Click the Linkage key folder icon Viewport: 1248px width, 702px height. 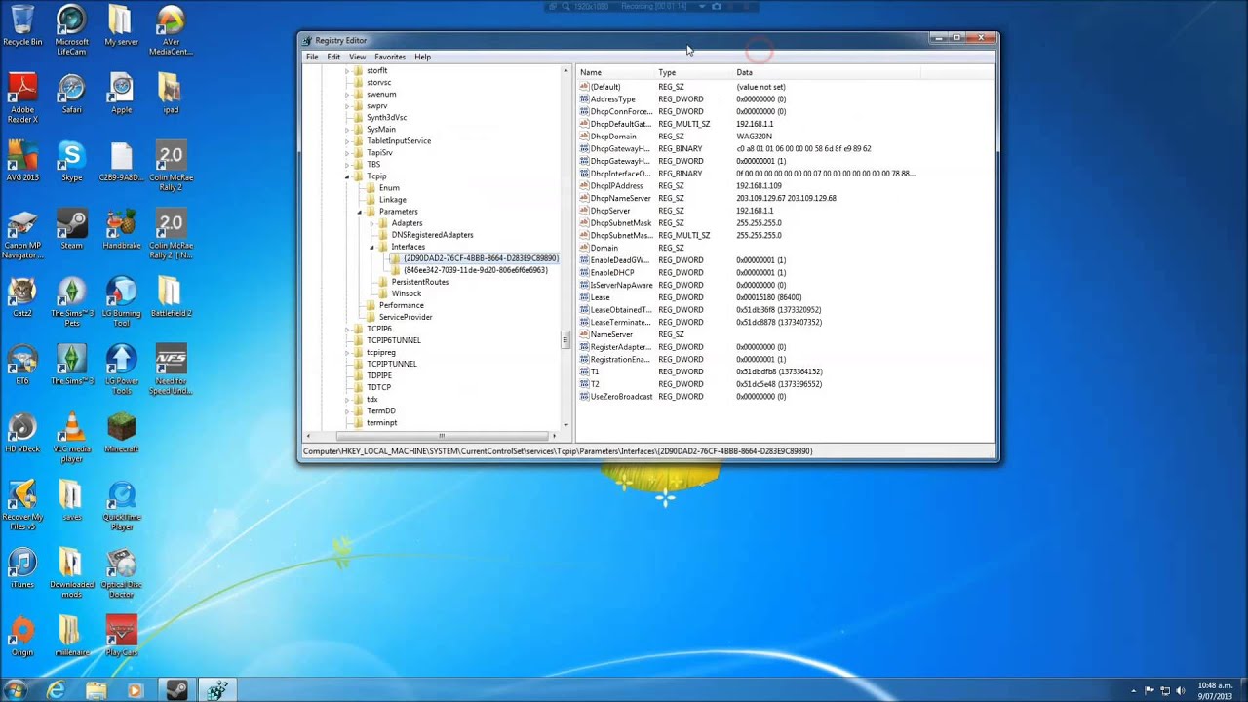click(x=370, y=200)
